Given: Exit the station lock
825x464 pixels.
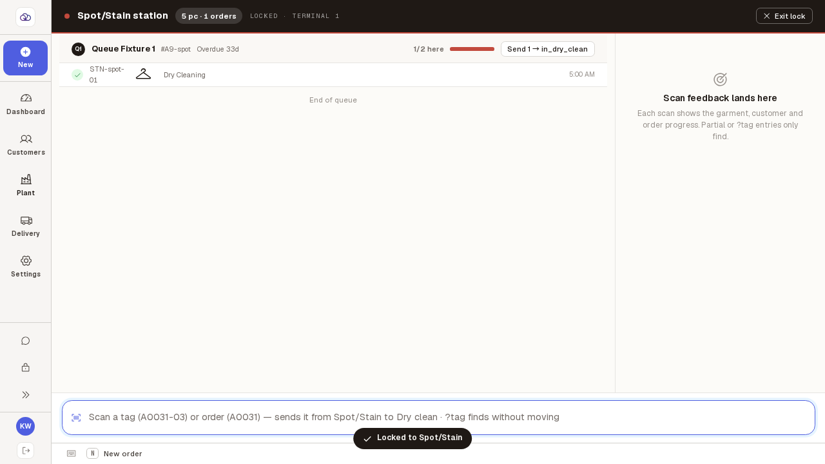Looking at the screenshot, I should [784, 16].
